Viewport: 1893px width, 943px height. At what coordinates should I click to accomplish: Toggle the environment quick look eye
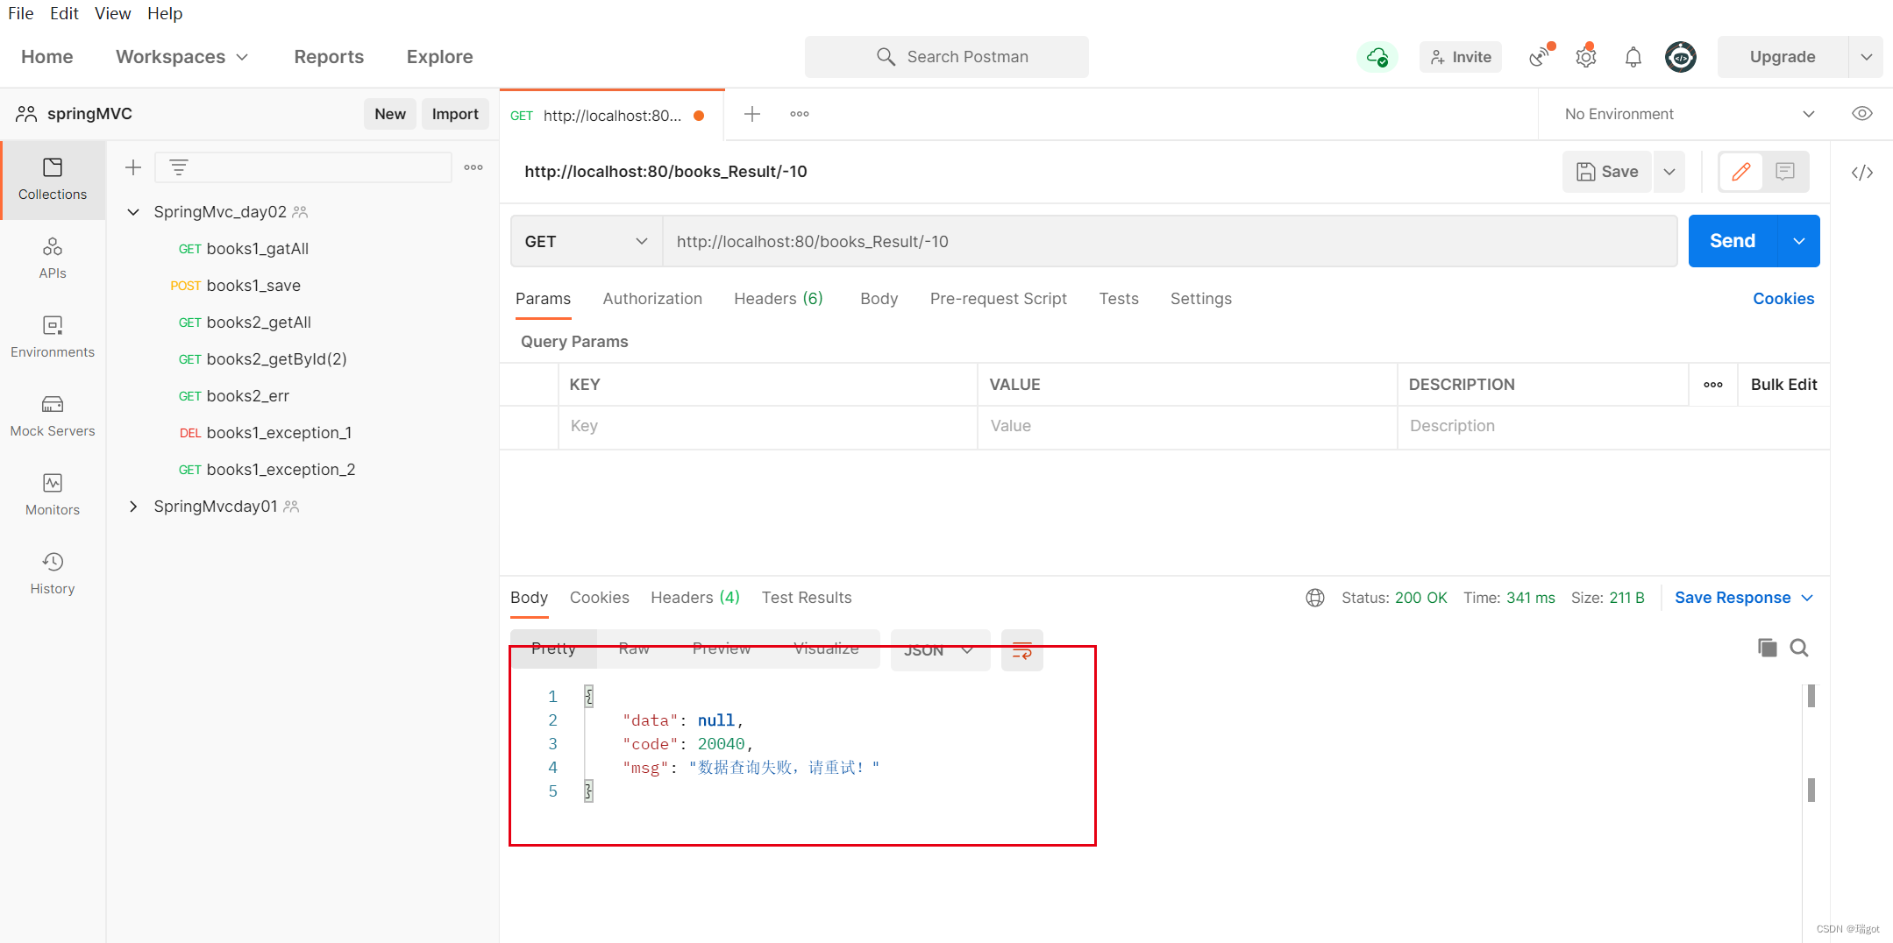(x=1862, y=114)
